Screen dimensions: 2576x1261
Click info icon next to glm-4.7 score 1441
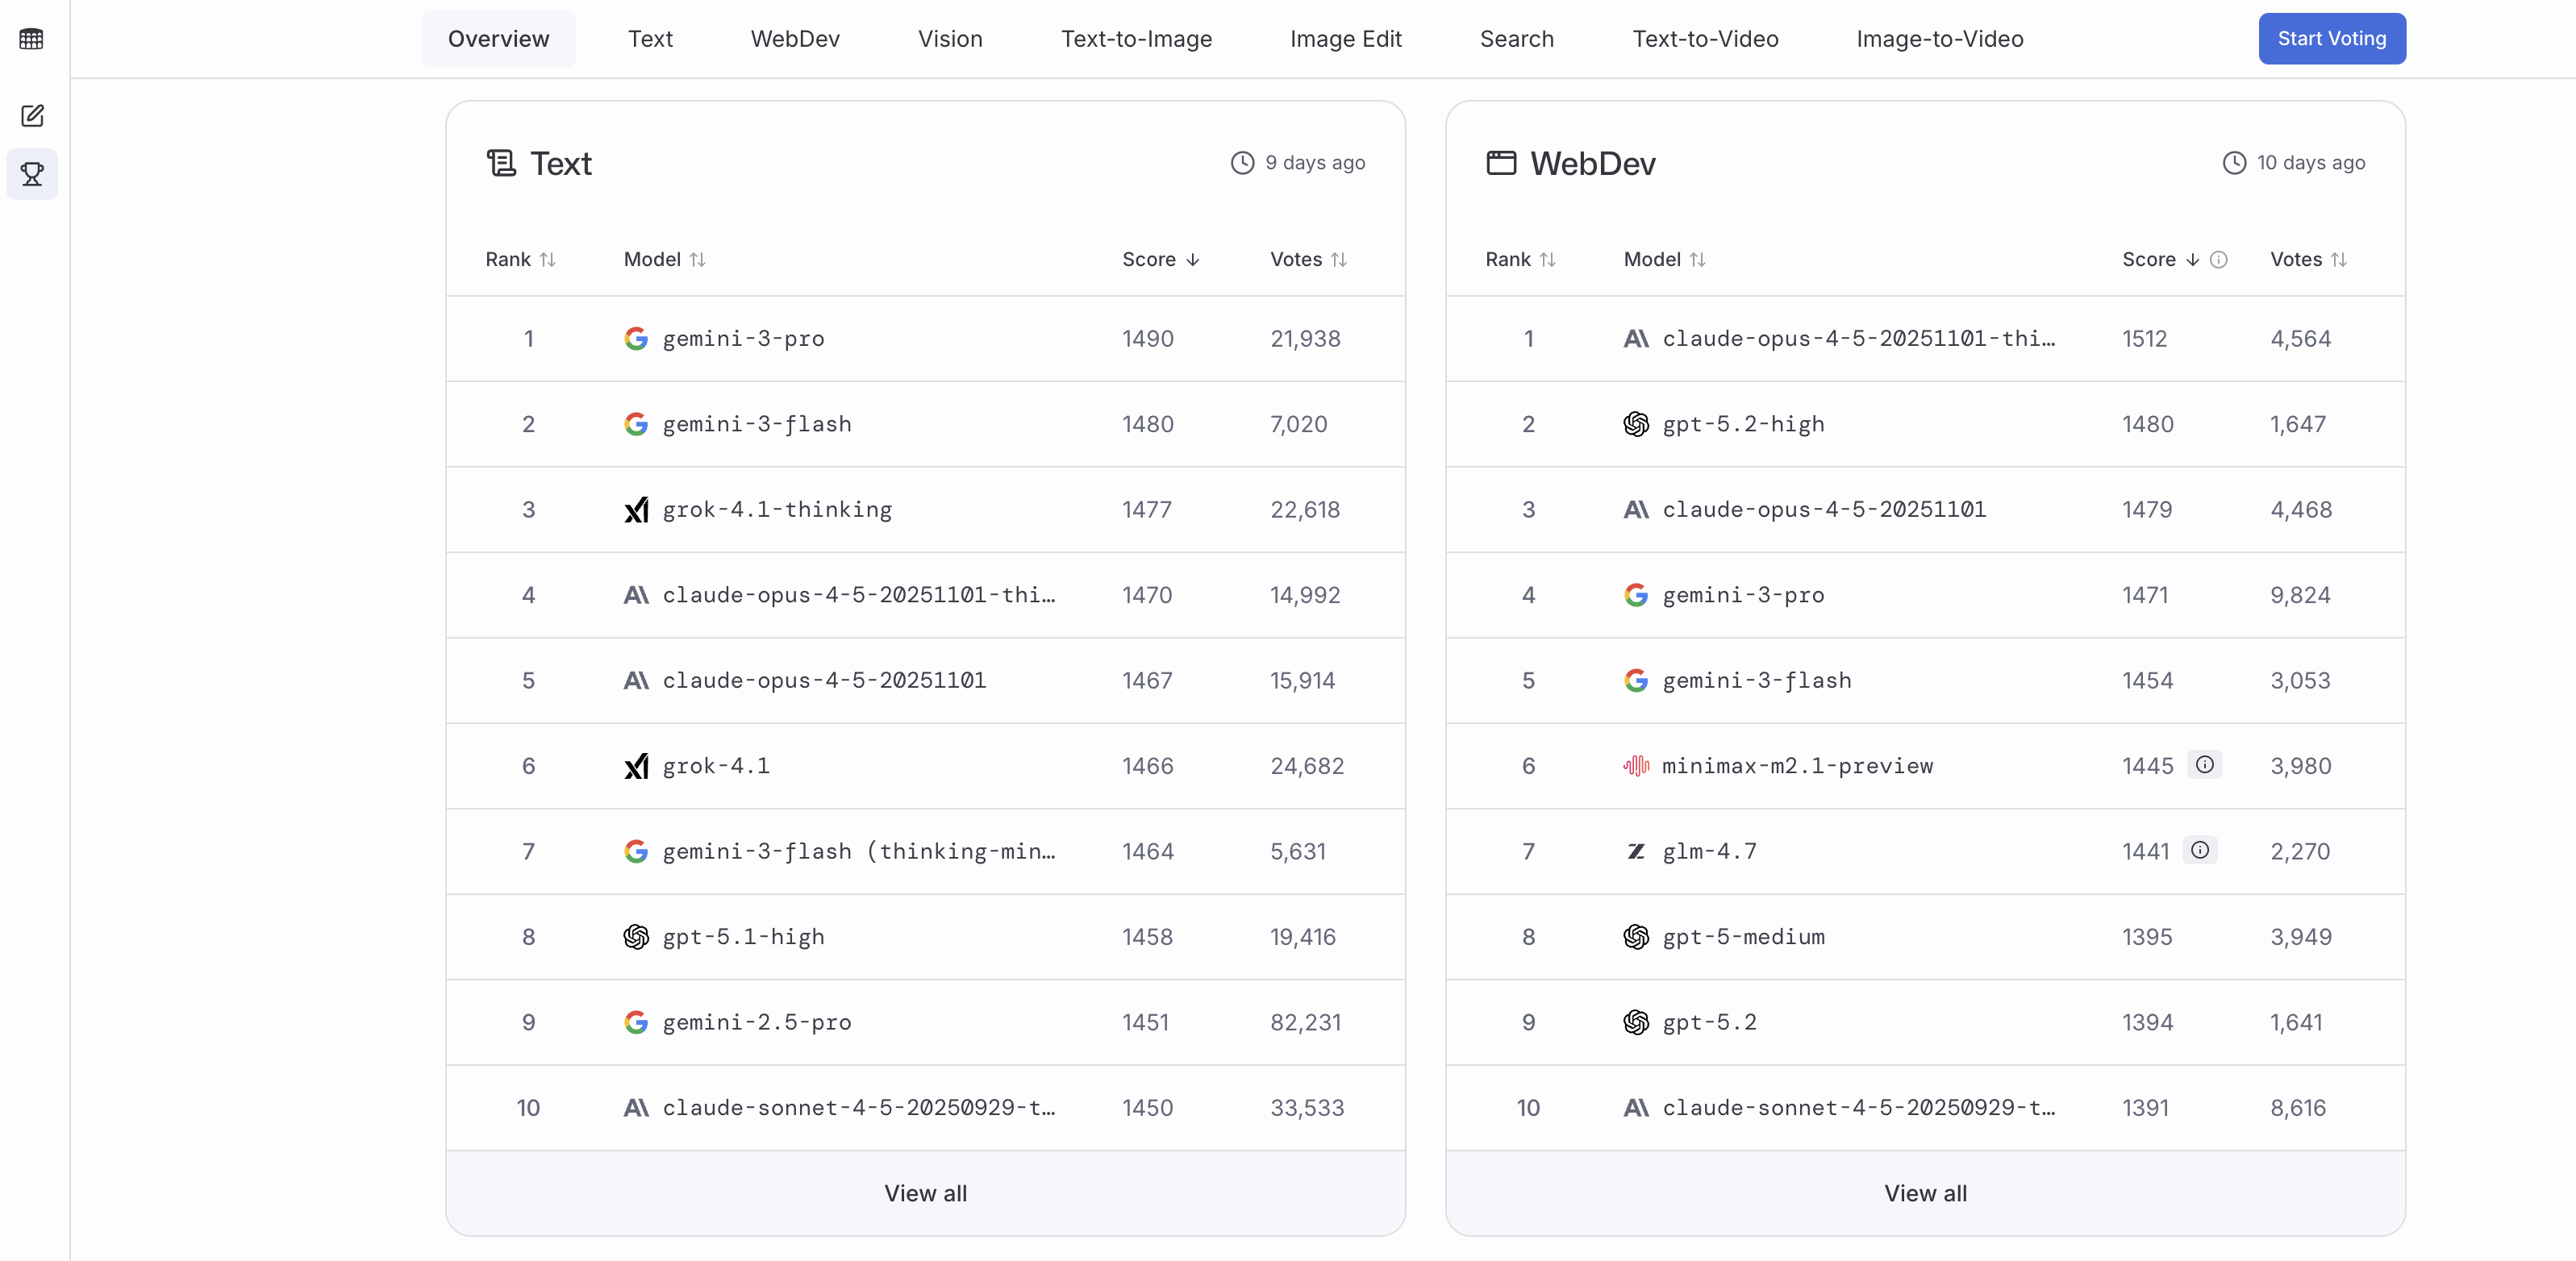pos(2199,850)
